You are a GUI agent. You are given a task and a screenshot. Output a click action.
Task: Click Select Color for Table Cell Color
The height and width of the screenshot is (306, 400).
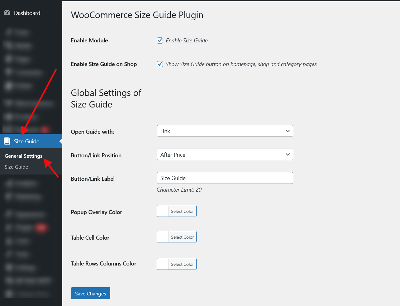(182, 237)
